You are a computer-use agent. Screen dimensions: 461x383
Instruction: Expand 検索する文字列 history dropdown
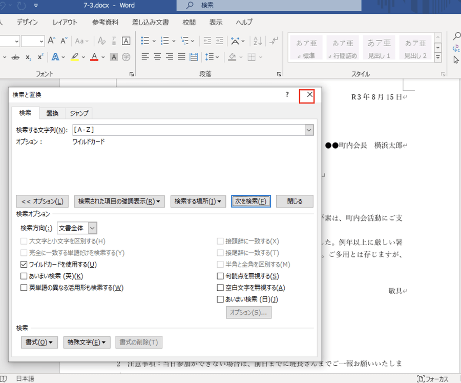[x=309, y=130]
